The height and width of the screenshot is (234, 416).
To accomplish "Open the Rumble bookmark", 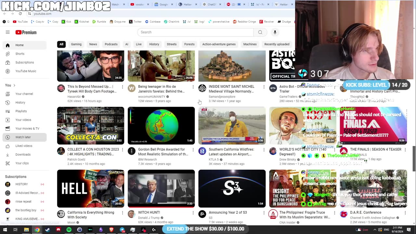I will click(99, 22).
